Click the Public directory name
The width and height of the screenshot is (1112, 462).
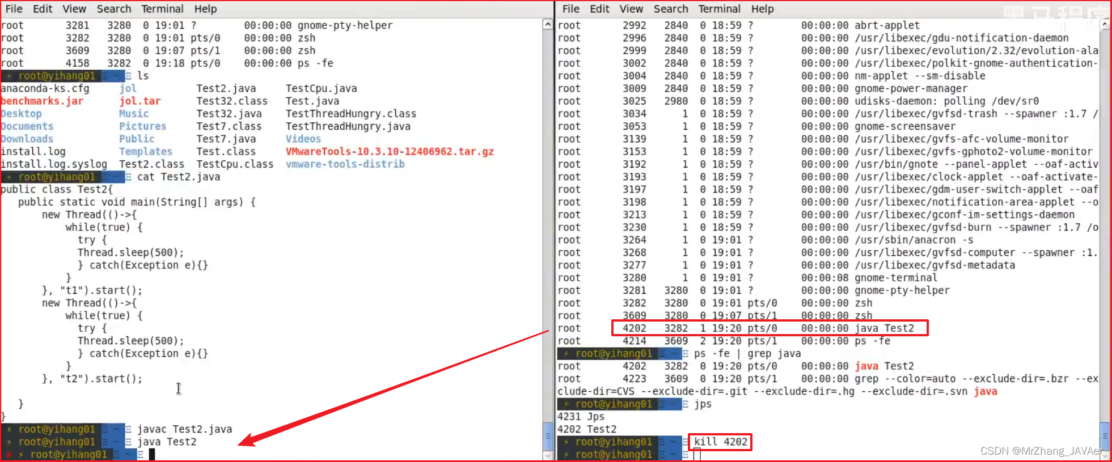(137, 139)
